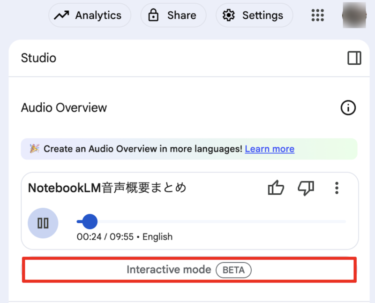Image resolution: width=375 pixels, height=303 pixels.
Task: Open the audio overview more options menu
Action: pyautogui.click(x=337, y=188)
